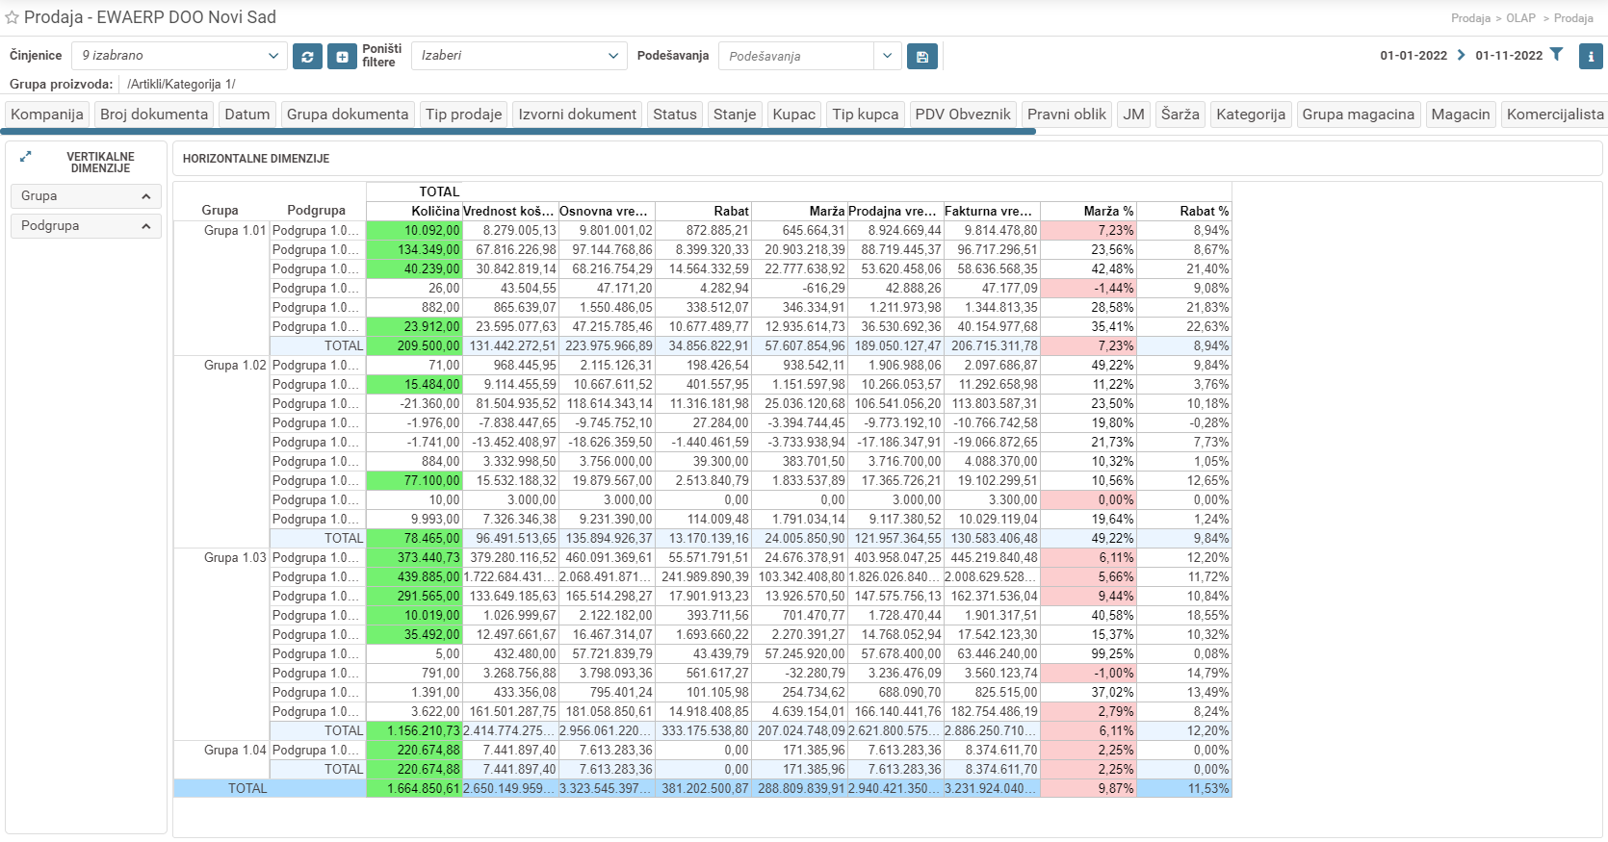Open the blue info button
The width and height of the screenshot is (1608, 842).
click(x=1591, y=56)
